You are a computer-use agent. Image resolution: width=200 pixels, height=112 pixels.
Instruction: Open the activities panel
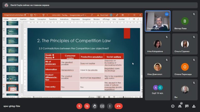pos(194,106)
